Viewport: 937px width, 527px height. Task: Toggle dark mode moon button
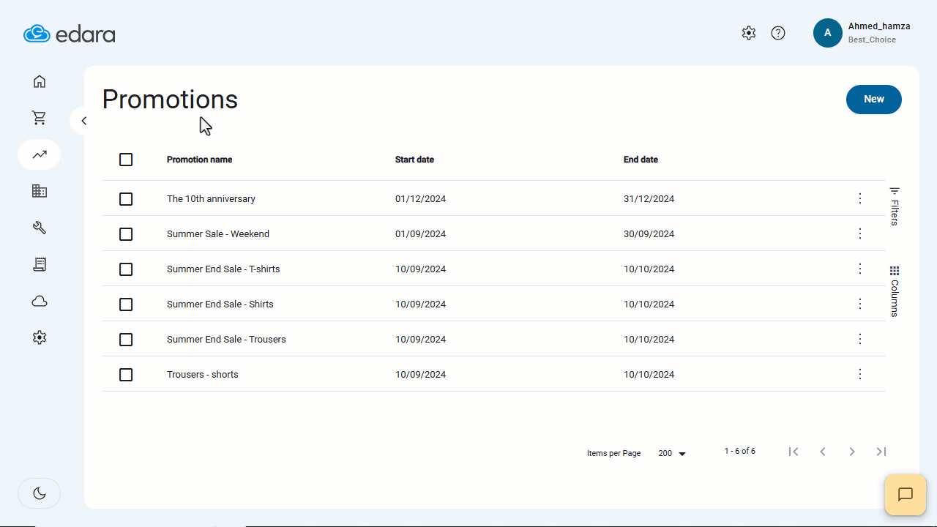pos(40,493)
